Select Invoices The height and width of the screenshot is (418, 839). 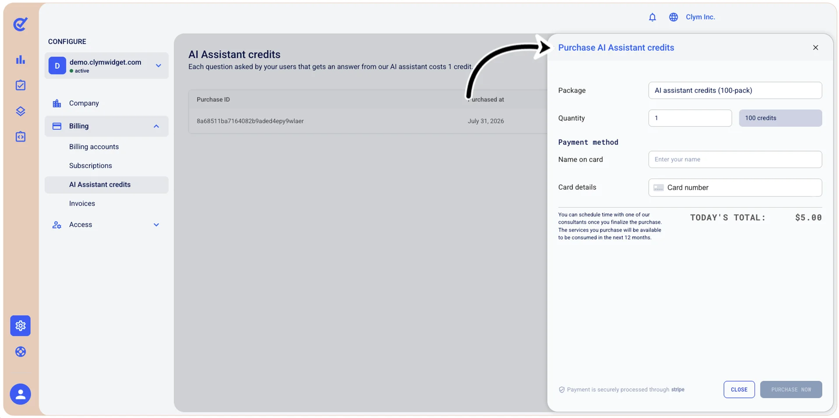82,204
